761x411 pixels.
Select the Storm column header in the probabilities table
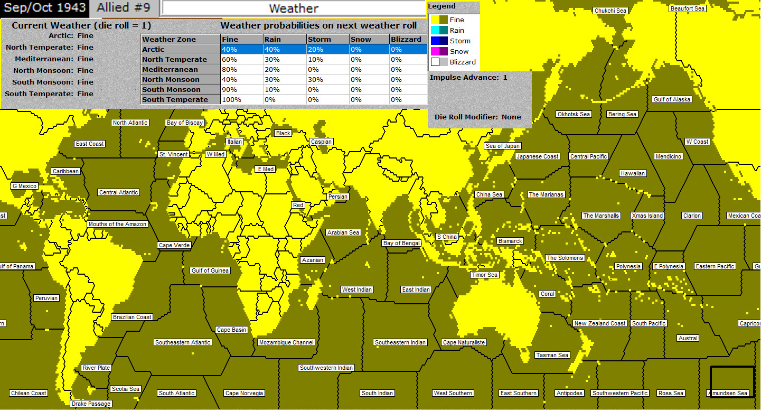(327, 39)
